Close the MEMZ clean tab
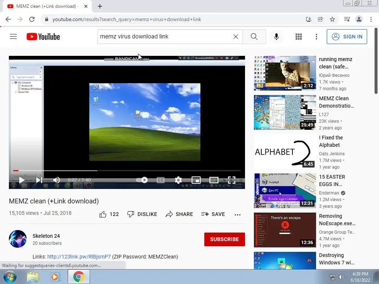Image resolution: width=379 pixels, height=284 pixels. point(86,6)
